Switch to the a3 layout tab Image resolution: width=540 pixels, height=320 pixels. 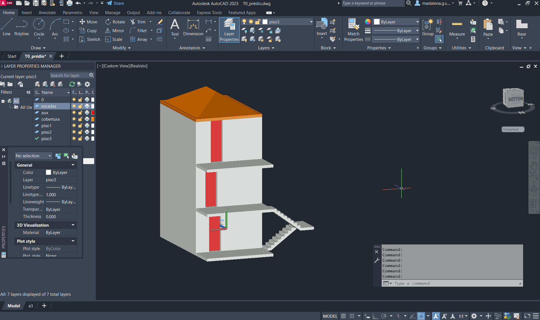30,306
